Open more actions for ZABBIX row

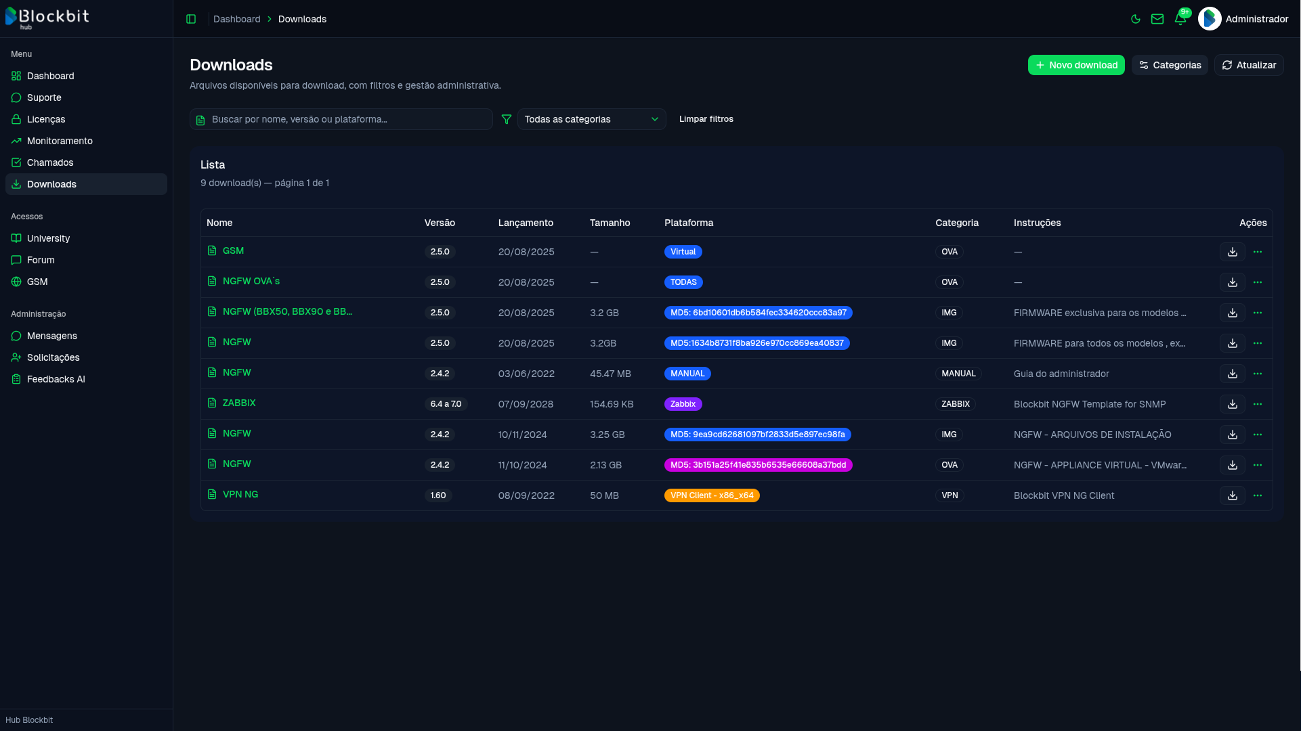pos(1258,404)
